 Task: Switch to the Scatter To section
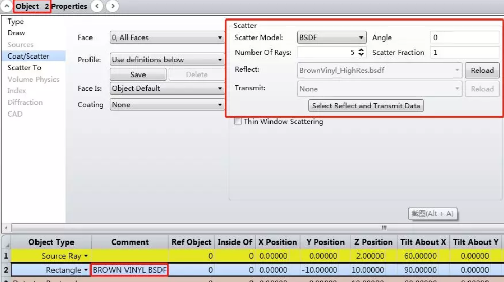tap(24, 68)
